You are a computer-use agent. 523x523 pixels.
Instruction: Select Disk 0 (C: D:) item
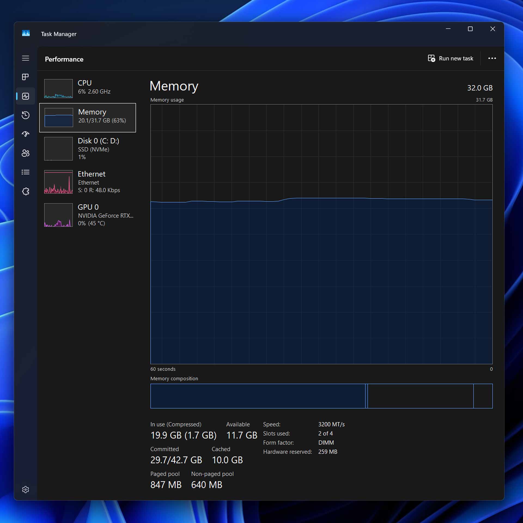(87, 148)
